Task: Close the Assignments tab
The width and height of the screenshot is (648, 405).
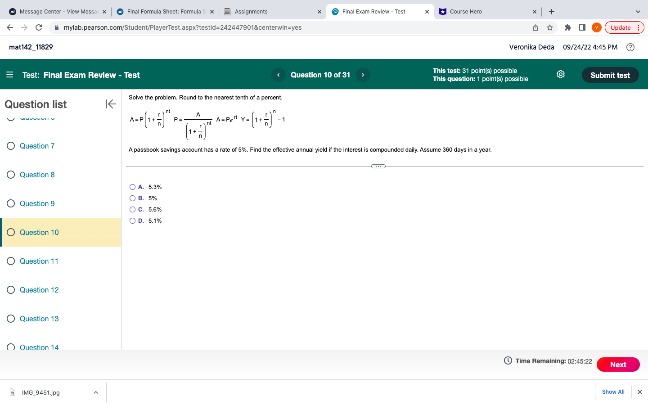Action: point(319,12)
